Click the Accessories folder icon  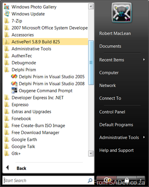coord(7,35)
